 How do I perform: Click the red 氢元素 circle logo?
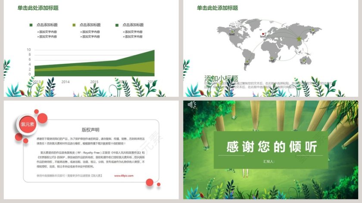point(28,124)
